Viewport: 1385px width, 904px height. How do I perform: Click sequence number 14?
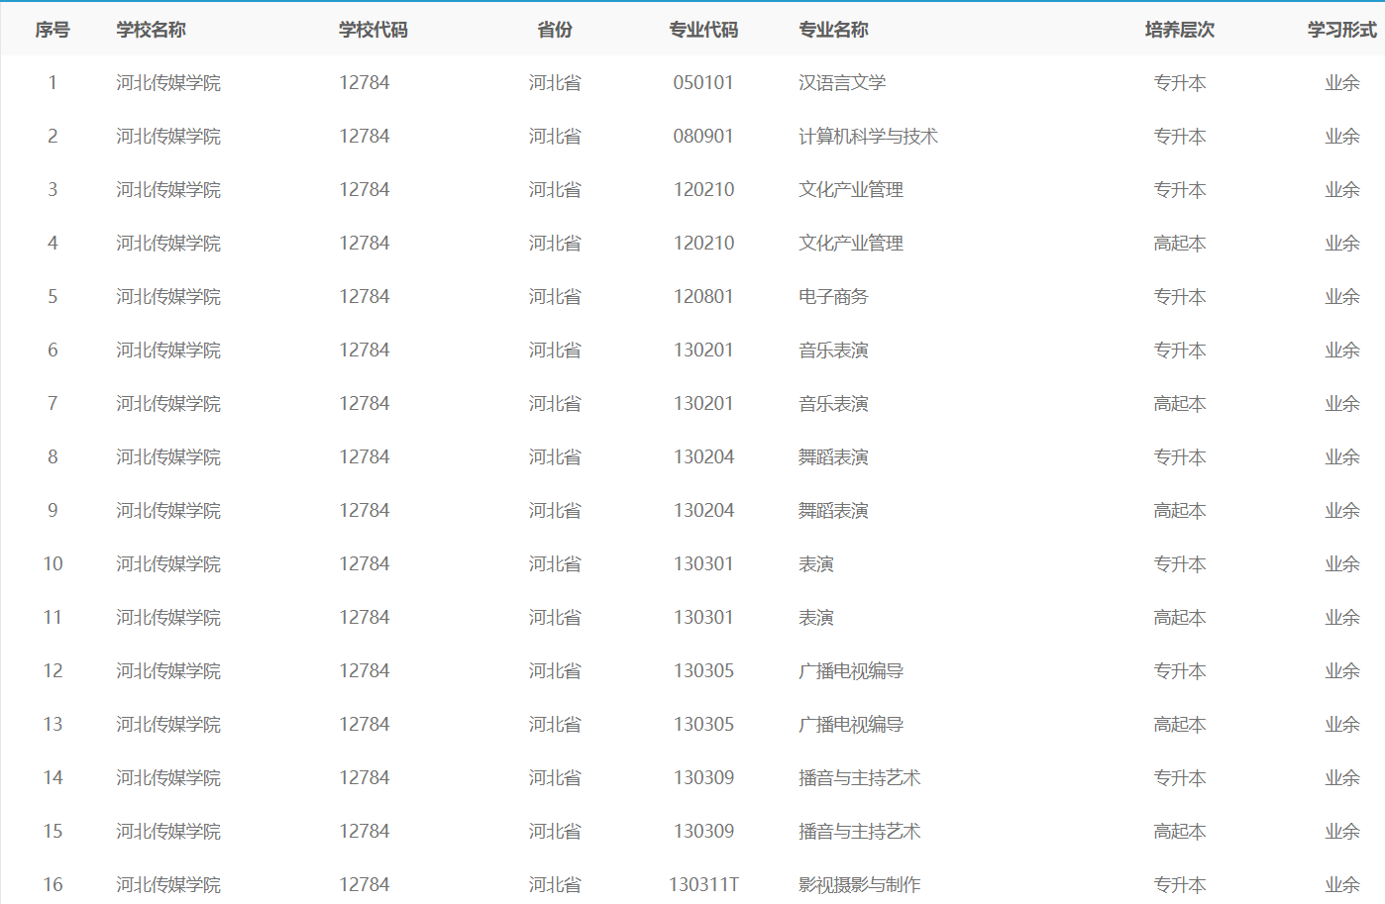(53, 778)
